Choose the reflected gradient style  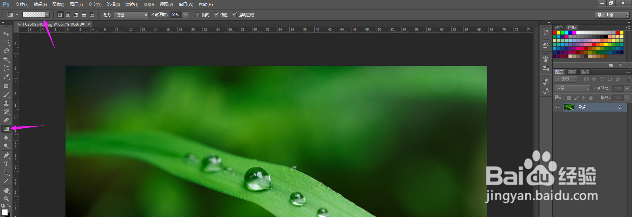pyautogui.click(x=84, y=15)
